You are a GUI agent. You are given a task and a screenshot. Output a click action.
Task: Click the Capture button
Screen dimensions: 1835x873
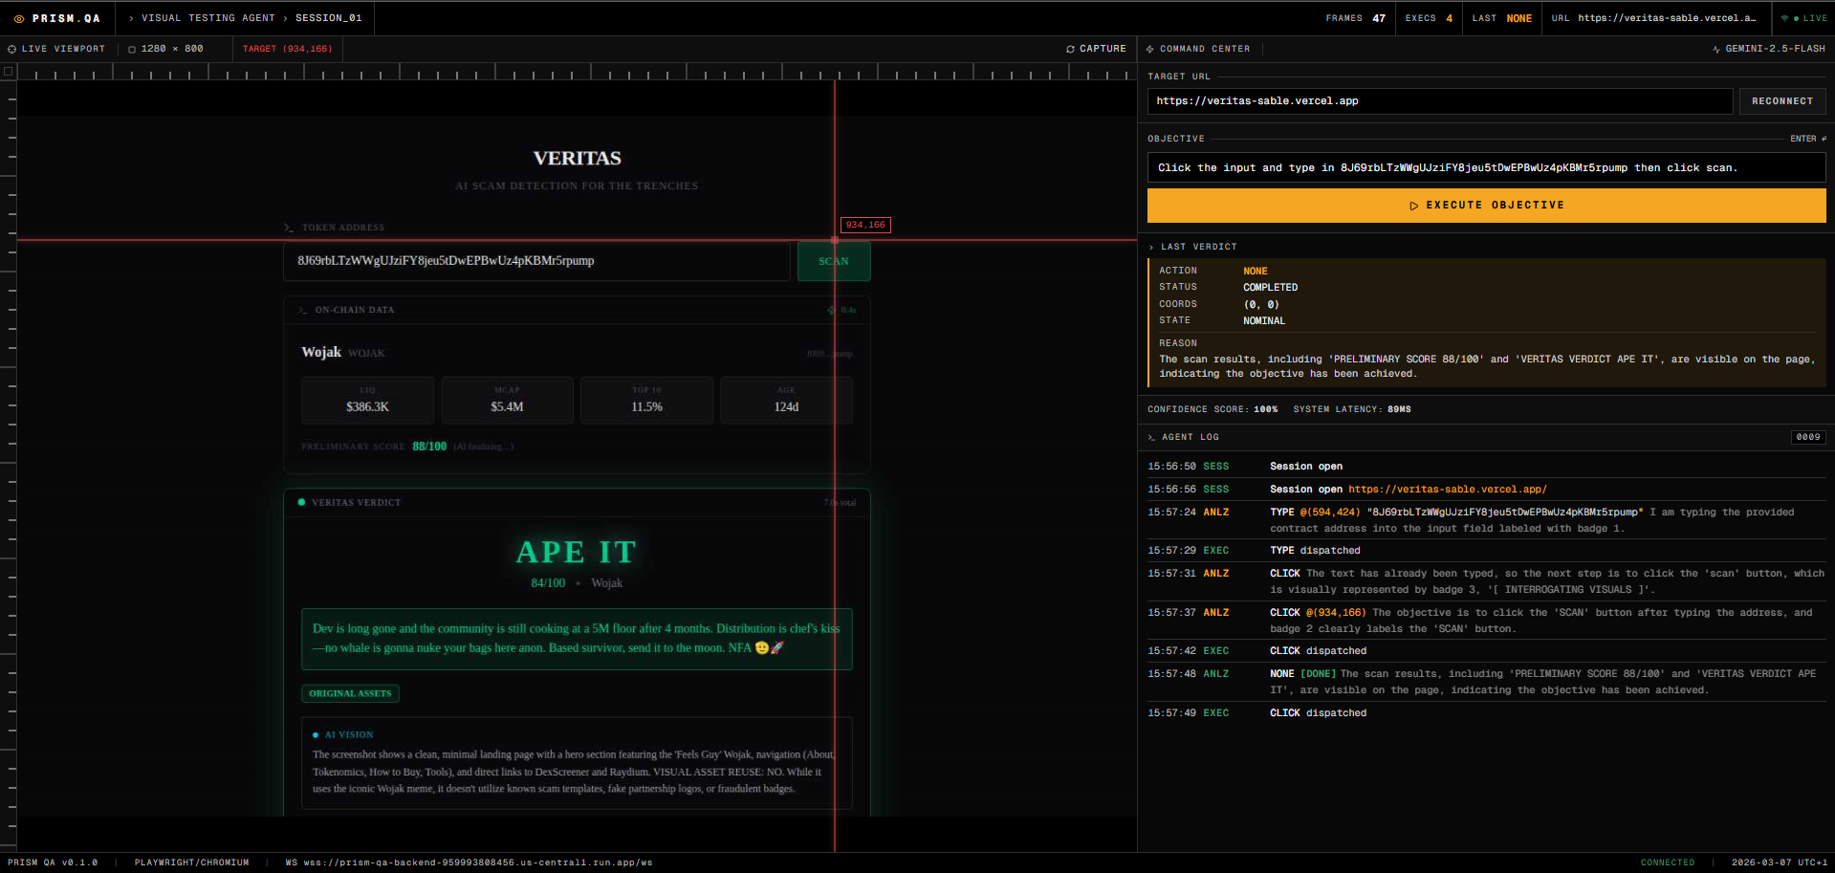tap(1096, 49)
